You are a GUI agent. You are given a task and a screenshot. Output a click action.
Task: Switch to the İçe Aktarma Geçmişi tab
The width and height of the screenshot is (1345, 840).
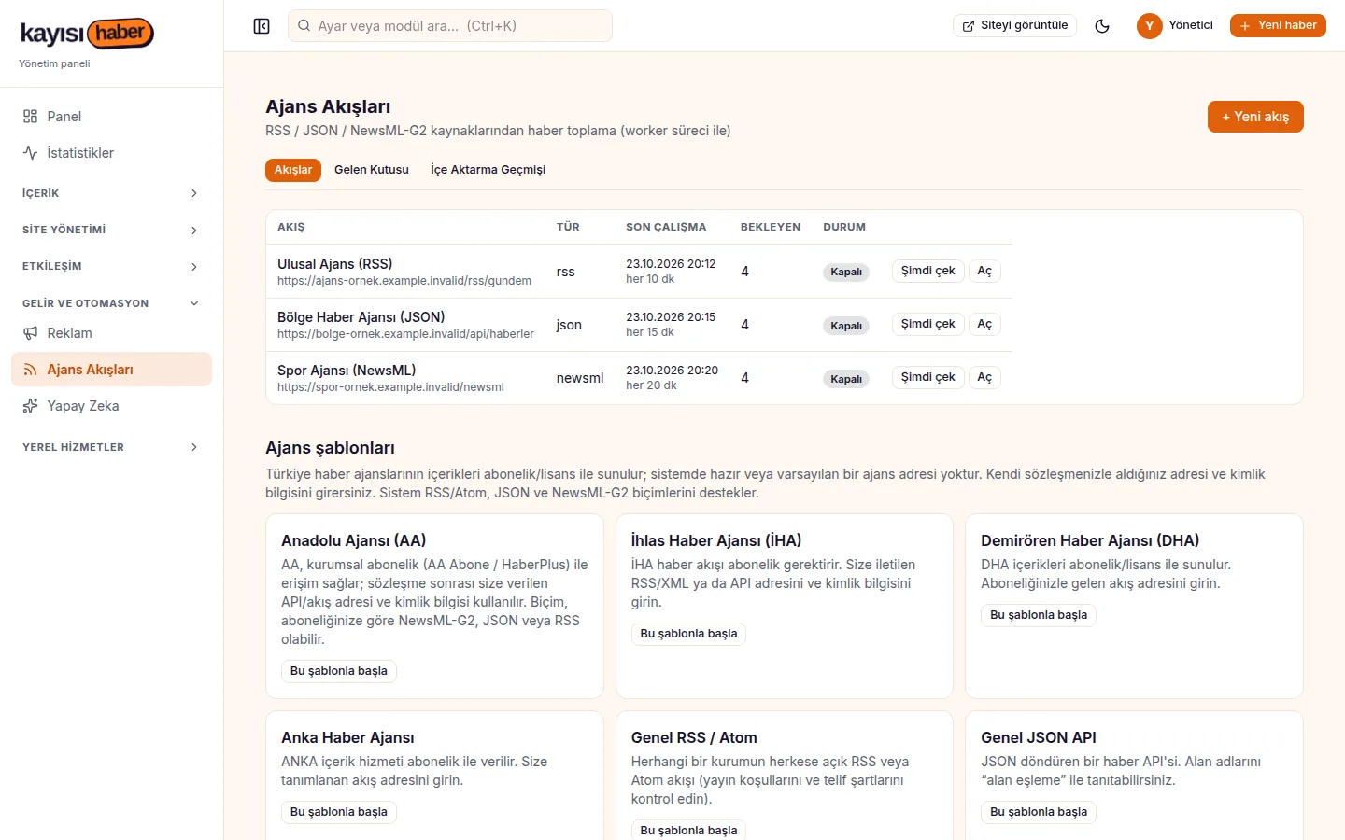click(488, 170)
